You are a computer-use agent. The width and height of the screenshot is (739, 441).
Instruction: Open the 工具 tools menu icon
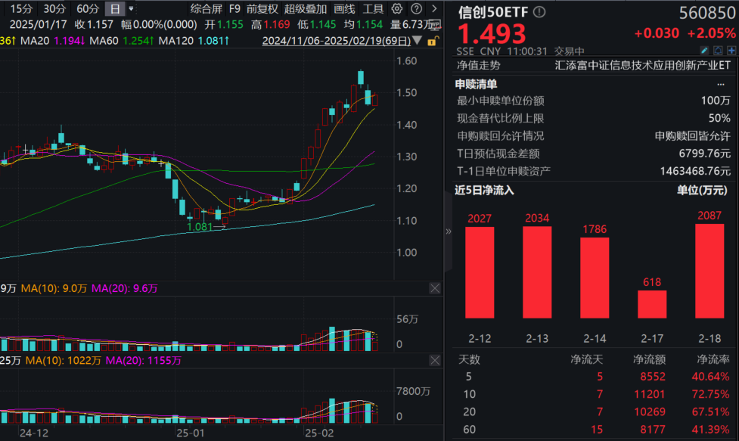pyautogui.click(x=374, y=9)
